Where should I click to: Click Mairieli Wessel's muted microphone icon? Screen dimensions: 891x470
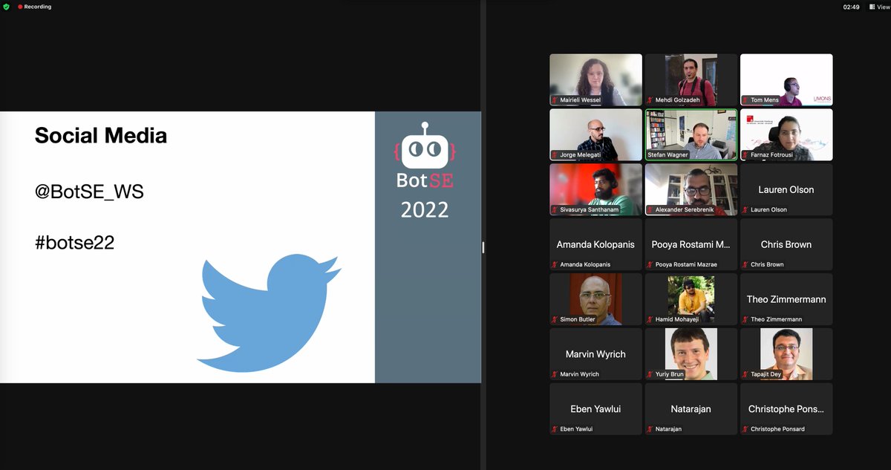554,100
